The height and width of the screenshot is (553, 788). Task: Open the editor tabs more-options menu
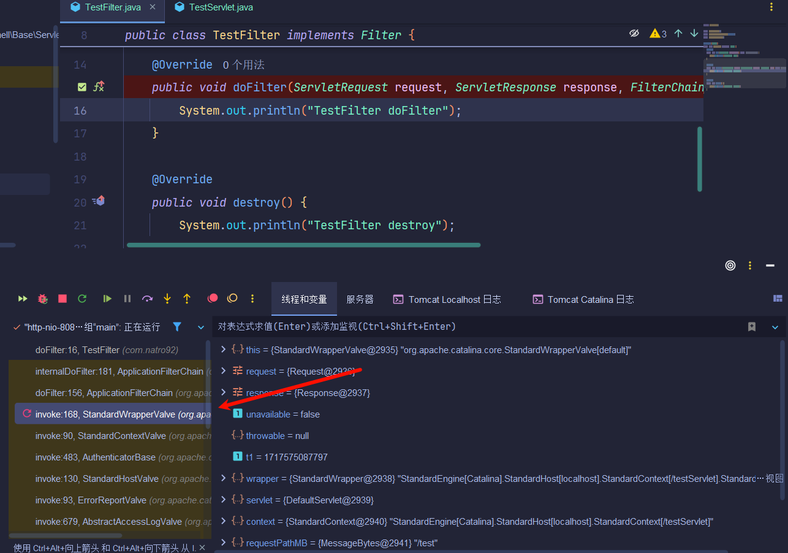click(771, 7)
